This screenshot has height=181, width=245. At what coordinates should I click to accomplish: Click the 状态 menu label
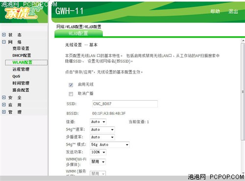coord(15,35)
